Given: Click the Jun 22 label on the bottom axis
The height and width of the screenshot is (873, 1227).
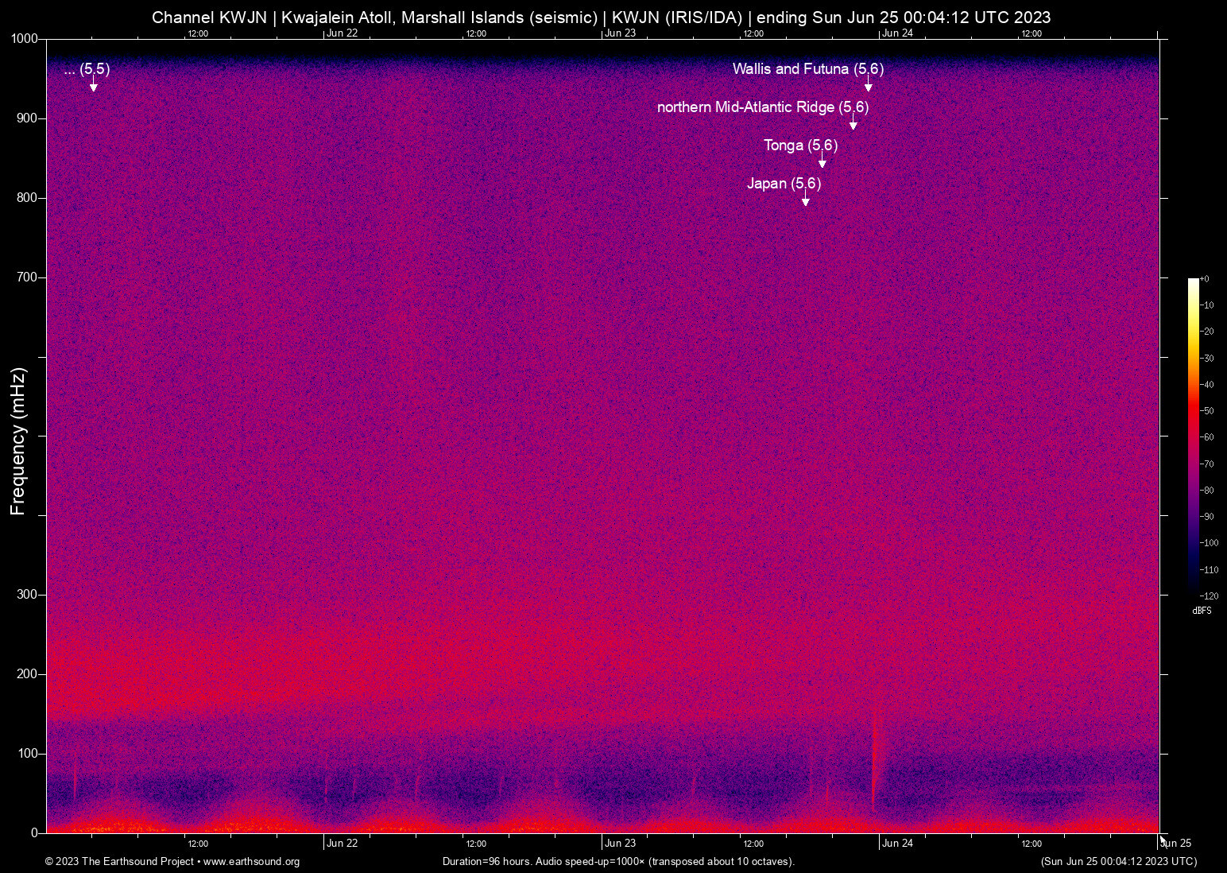Looking at the screenshot, I should [x=342, y=844].
